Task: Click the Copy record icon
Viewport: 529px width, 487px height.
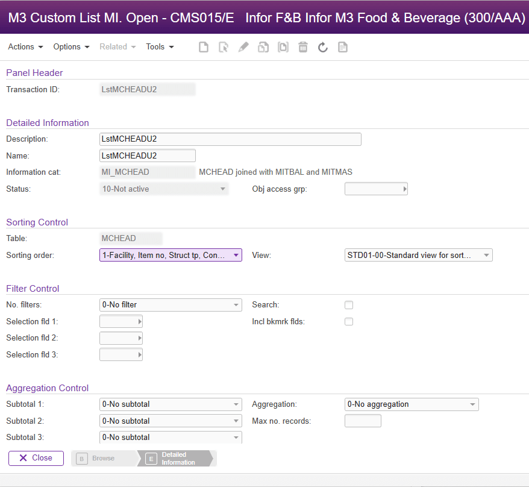Action: coord(263,46)
